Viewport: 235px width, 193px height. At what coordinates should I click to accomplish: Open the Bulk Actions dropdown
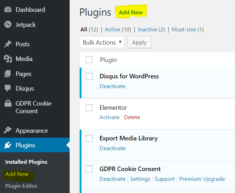coord(102,42)
